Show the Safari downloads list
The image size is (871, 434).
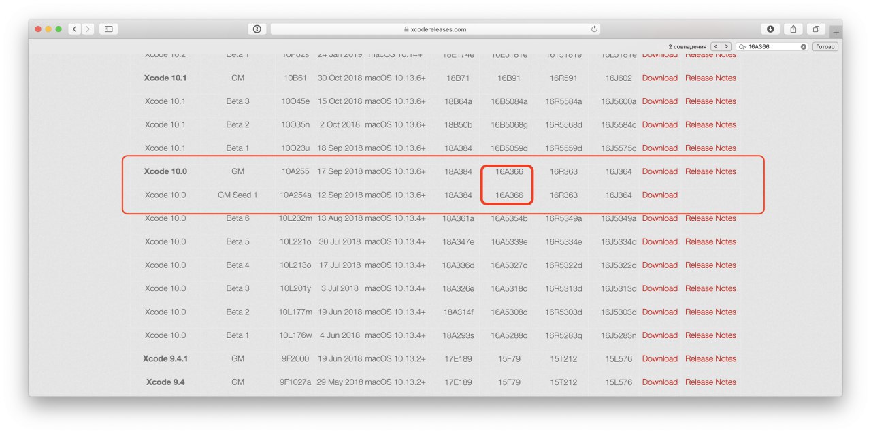(x=770, y=29)
